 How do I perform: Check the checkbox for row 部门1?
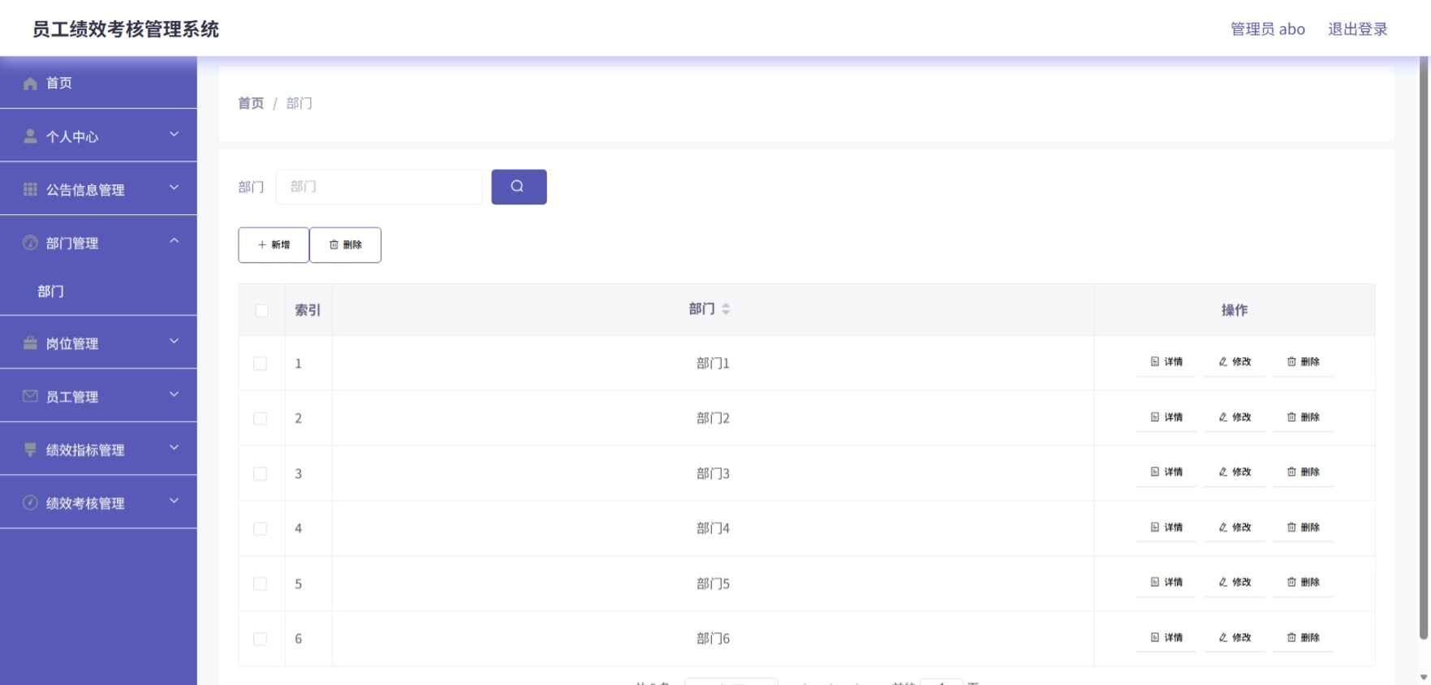[x=260, y=364]
